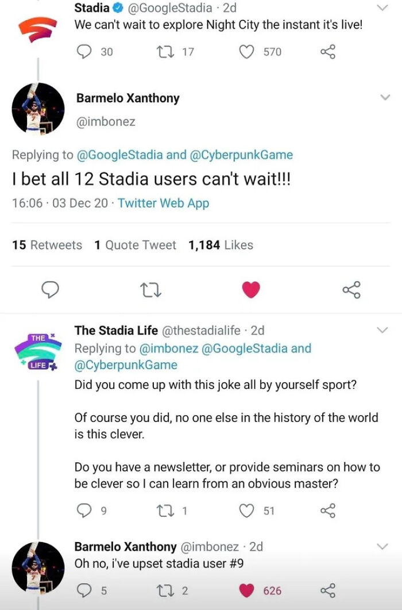Open Barmelo Xanthony's profile picture

(x=37, y=108)
